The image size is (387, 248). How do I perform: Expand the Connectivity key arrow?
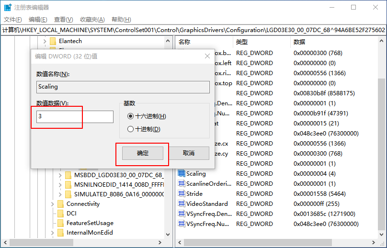point(53,204)
